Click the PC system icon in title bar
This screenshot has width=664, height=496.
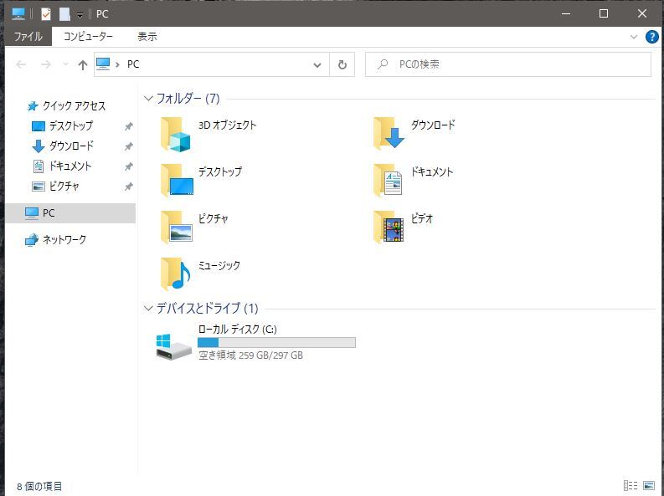pos(18,14)
